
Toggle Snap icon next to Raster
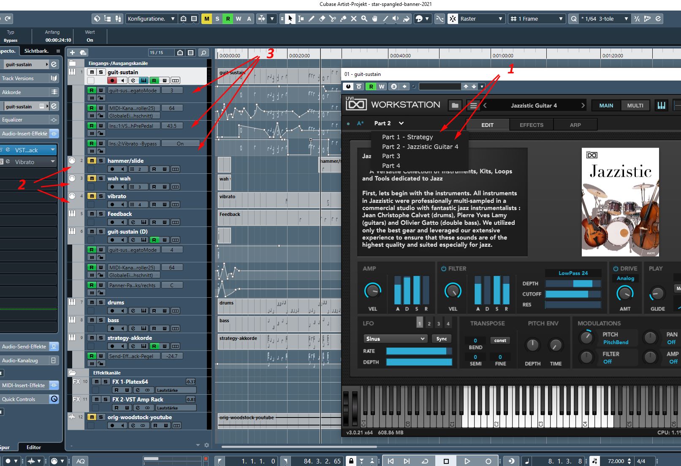pyautogui.click(x=452, y=19)
